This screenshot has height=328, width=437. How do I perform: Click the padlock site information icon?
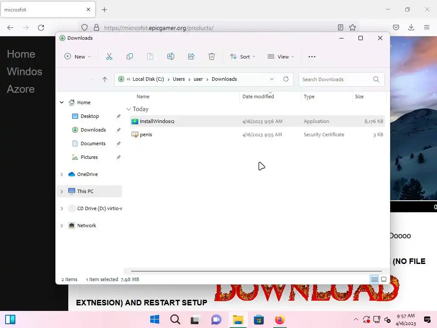(96, 27)
